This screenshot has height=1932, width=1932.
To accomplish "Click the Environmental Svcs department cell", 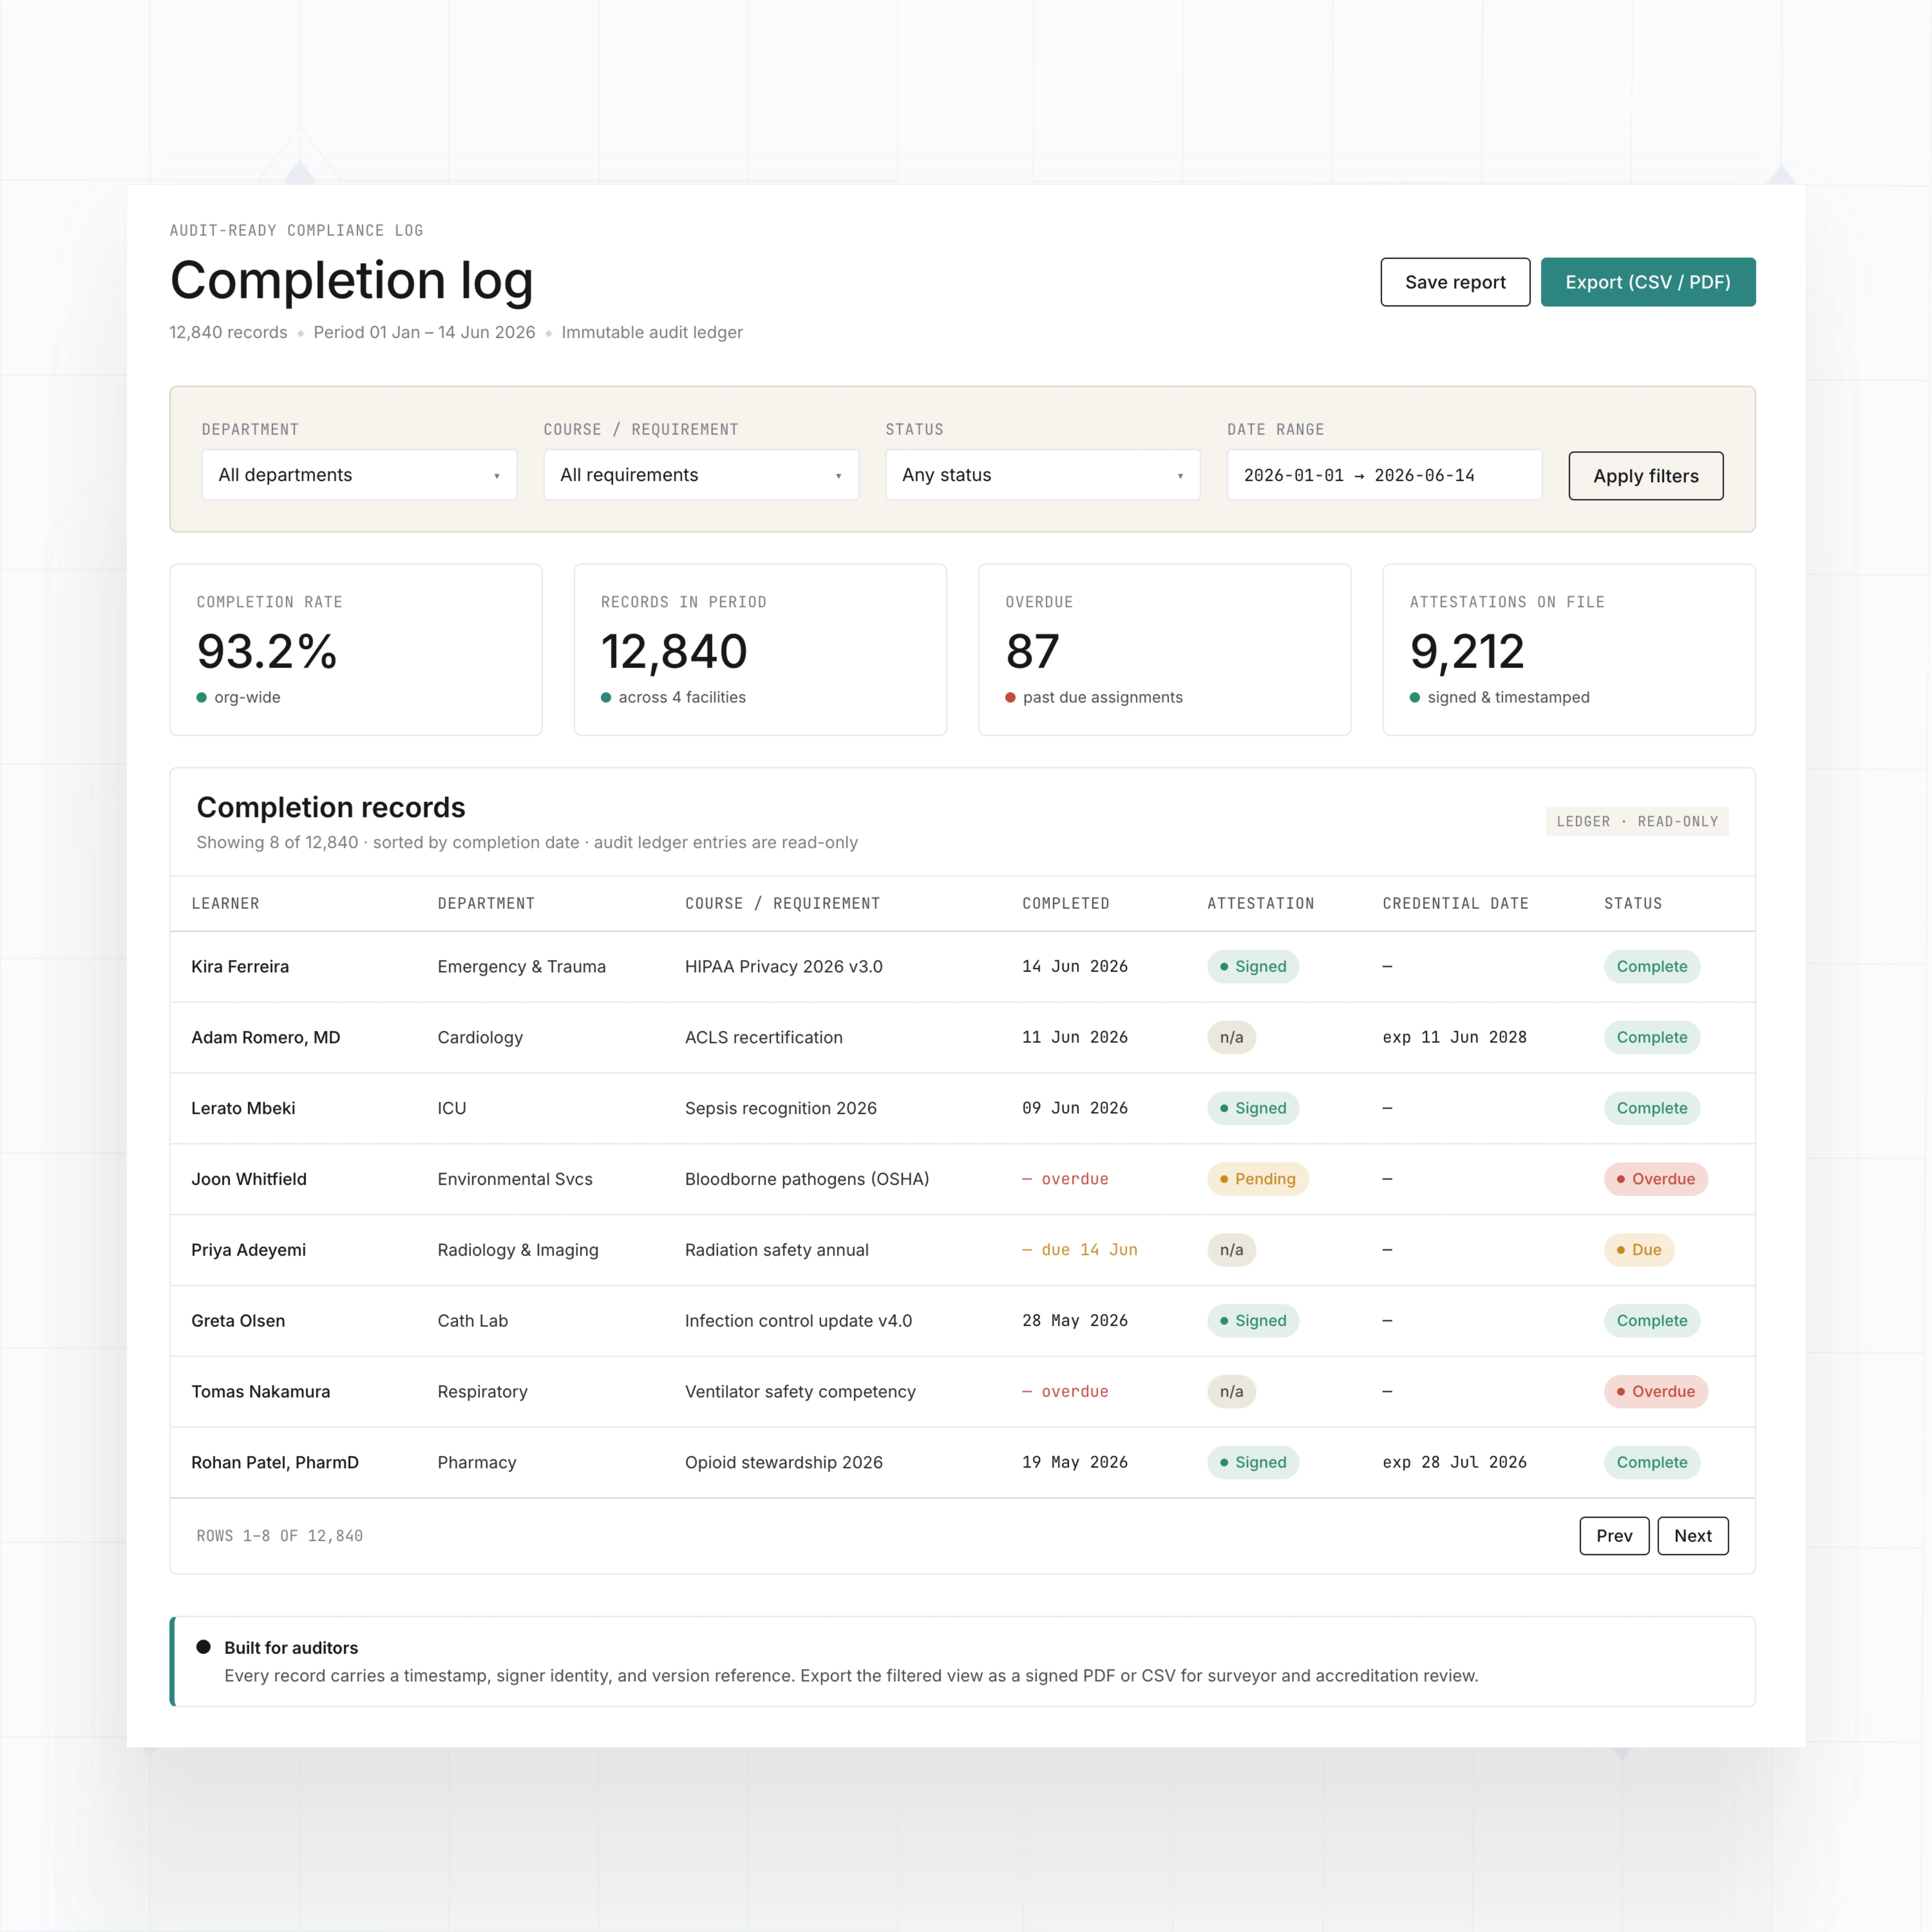I will (515, 1179).
